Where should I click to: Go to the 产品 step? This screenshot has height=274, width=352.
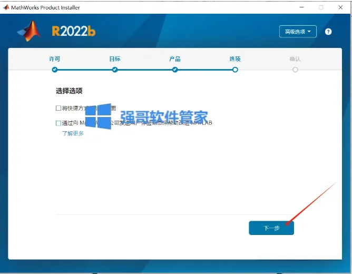175,59
